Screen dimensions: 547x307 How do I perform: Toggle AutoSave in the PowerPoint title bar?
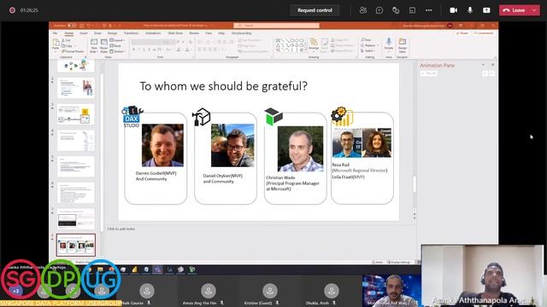coord(72,26)
